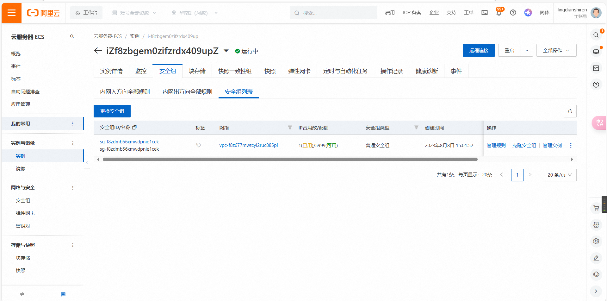The width and height of the screenshot is (607, 301).
Task: Filter the network column
Action: 290,128
